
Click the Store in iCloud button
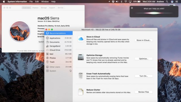[x=144, y=40]
